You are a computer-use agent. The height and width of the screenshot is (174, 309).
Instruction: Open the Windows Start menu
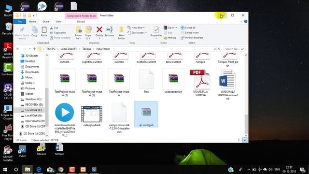tap(5, 170)
